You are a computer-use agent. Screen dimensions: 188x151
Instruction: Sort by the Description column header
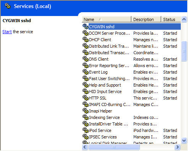click(x=146, y=19)
